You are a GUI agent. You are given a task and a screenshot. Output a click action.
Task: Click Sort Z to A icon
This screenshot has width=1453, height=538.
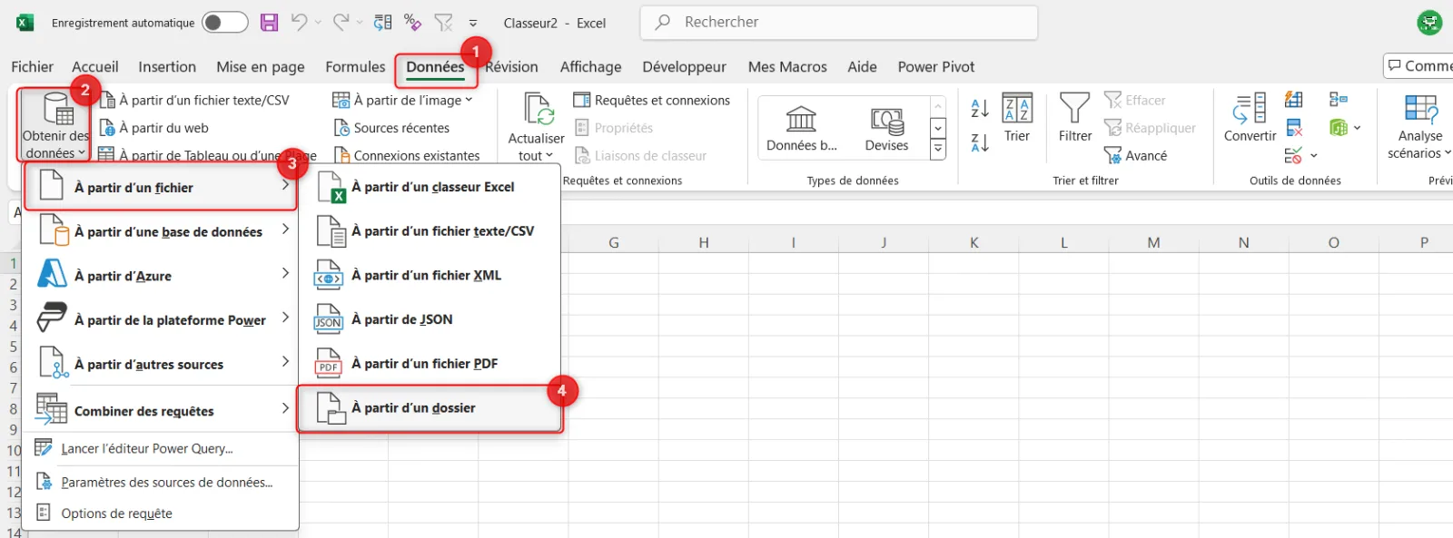[x=980, y=142]
